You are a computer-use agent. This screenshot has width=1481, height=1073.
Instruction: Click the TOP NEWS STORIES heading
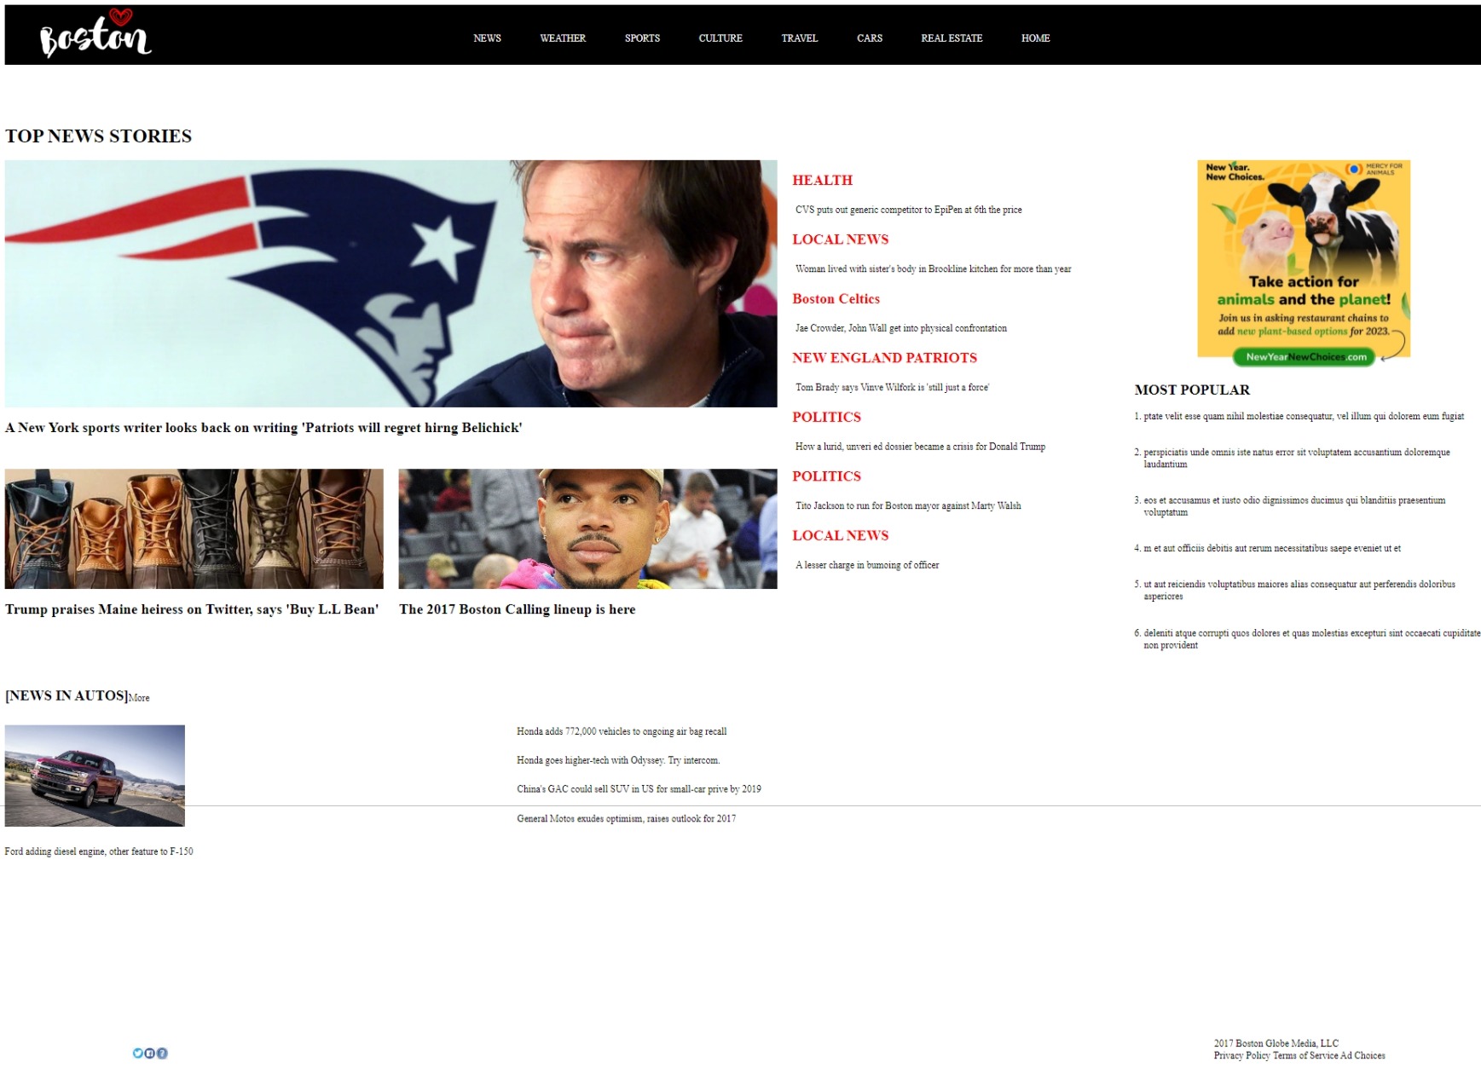[98, 136]
